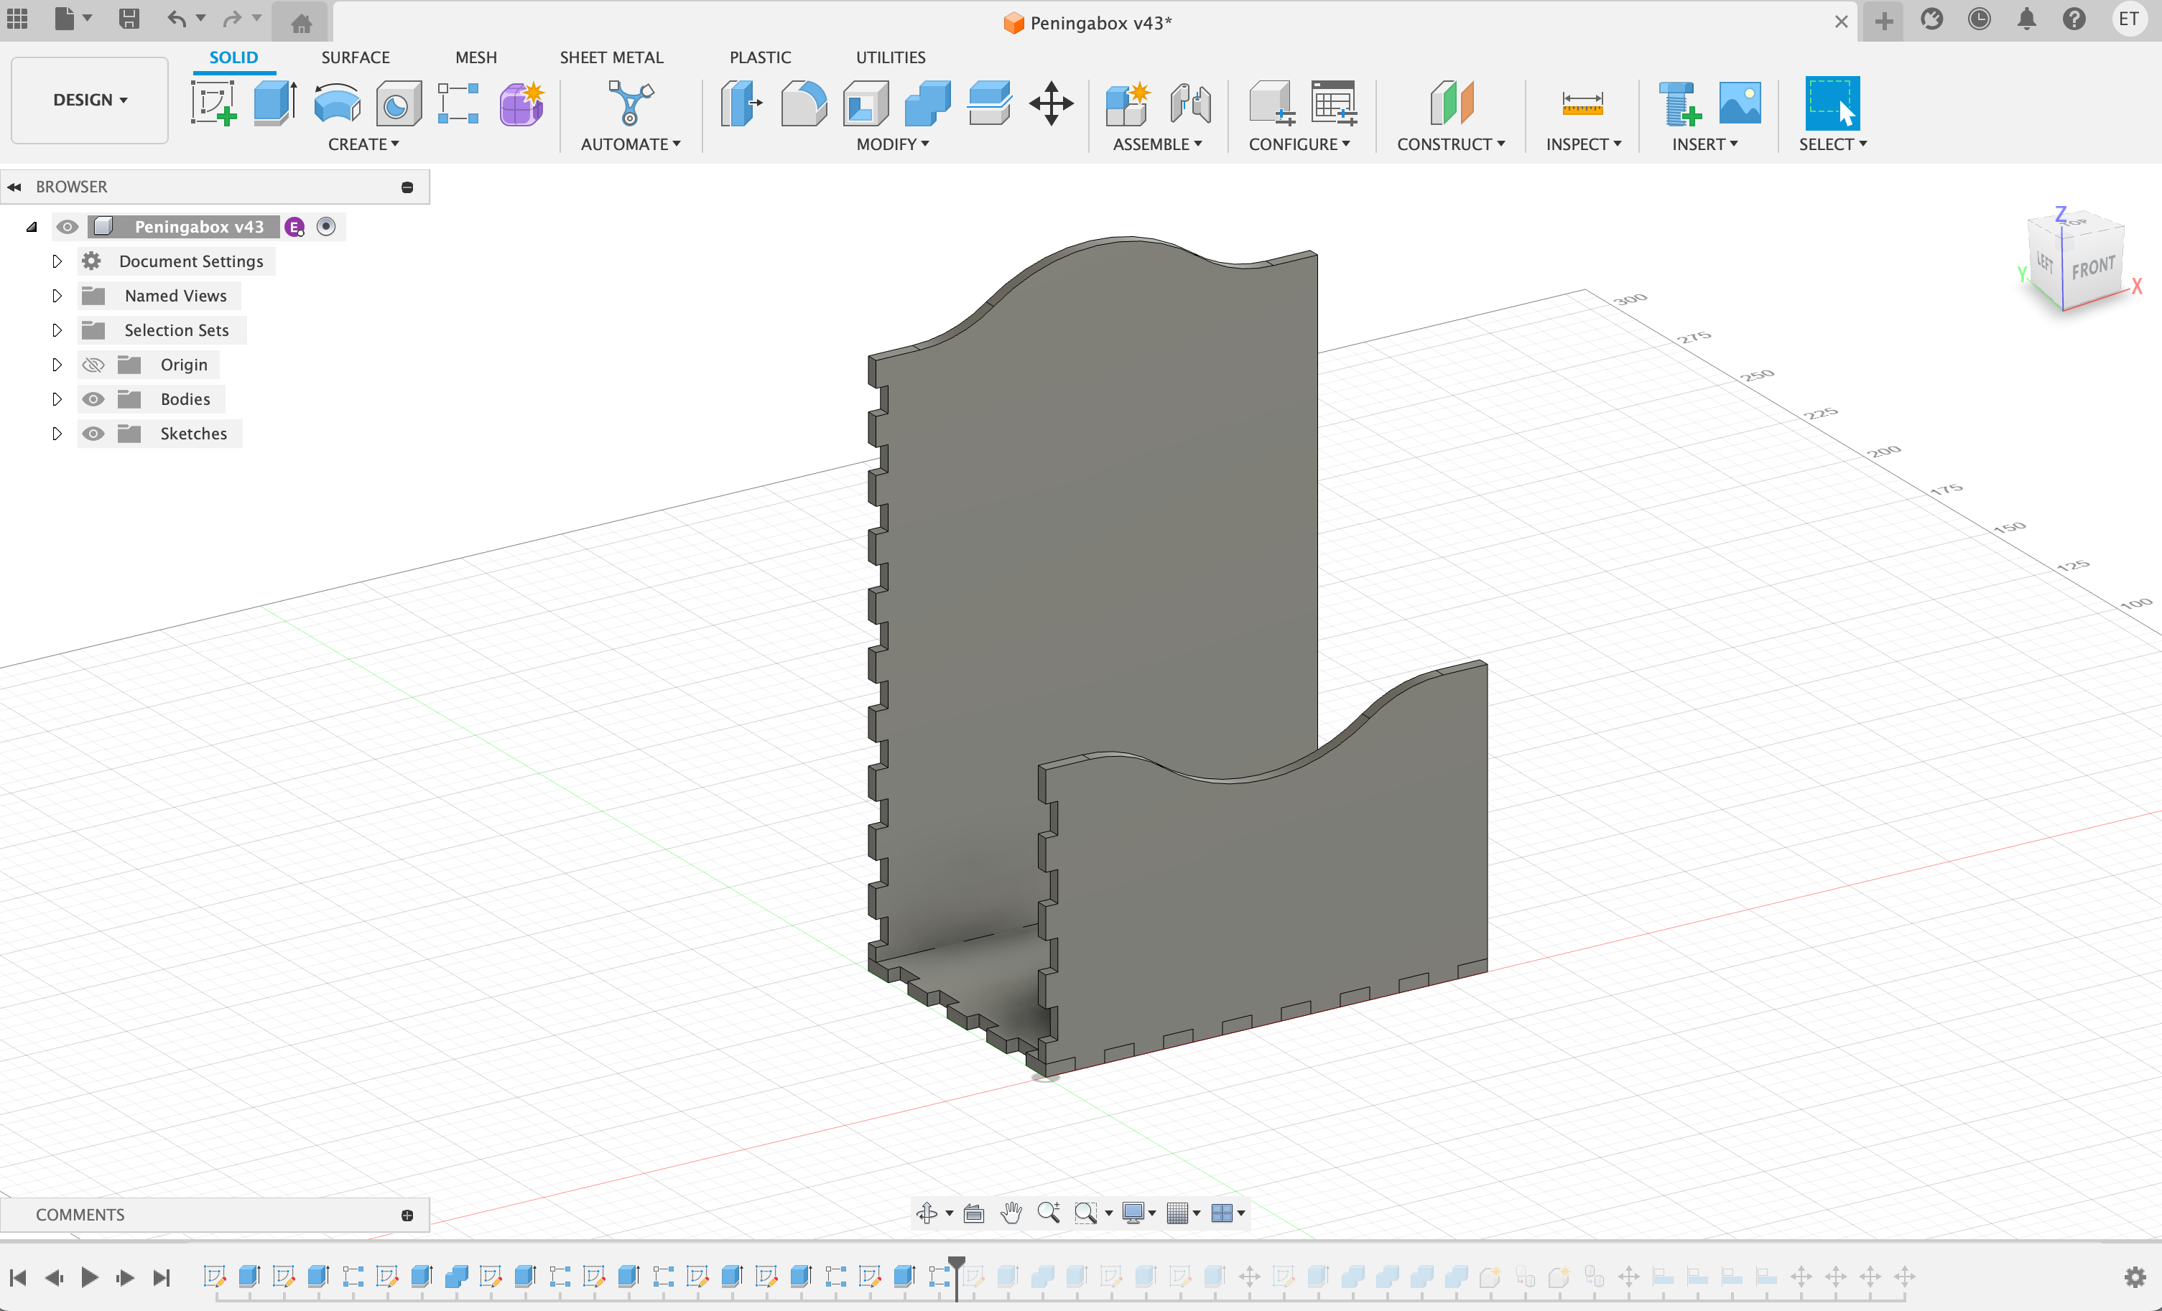Open the Inspect menu
The image size is (2162, 1311).
tap(1583, 144)
